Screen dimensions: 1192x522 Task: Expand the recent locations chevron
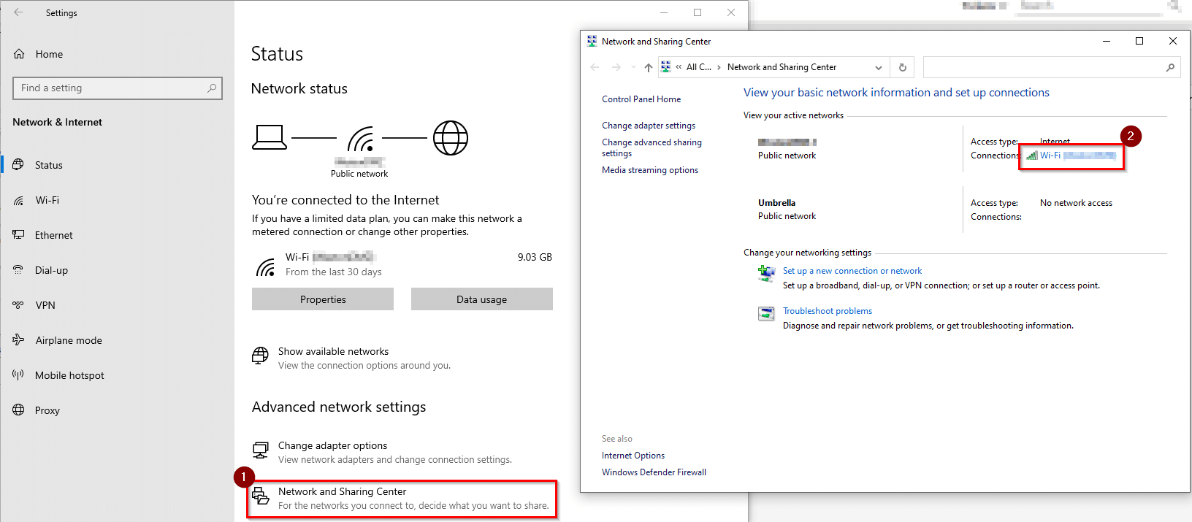click(x=633, y=67)
